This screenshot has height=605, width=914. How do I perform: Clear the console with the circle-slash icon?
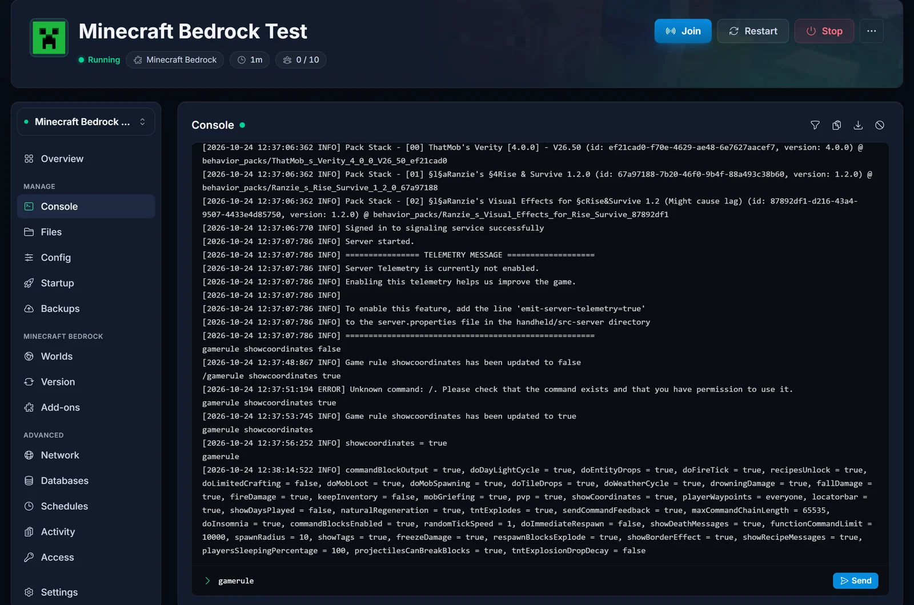pos(880,125)
